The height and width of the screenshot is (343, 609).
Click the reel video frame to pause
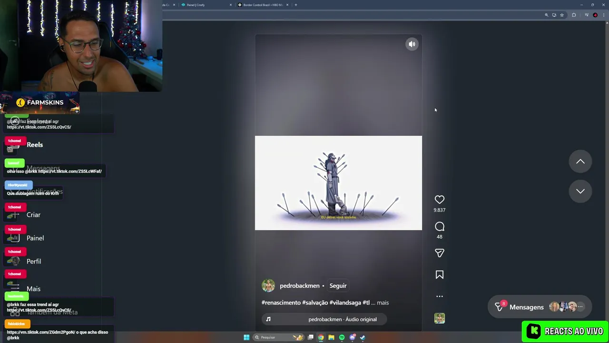(x=338, y=183)
